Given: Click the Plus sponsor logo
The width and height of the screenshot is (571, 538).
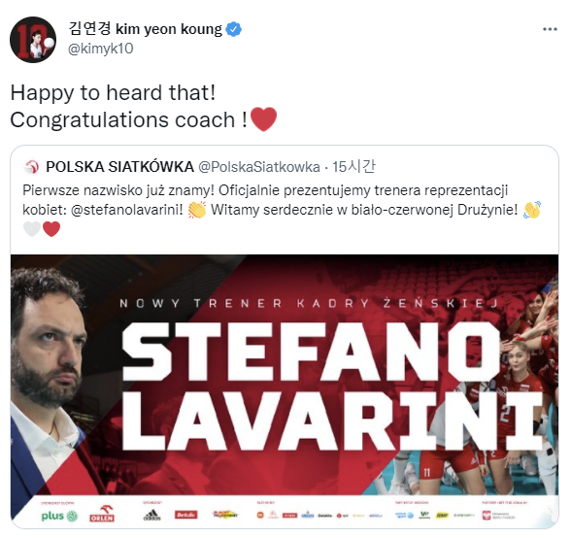Looking at the screenshot, I should 60,516.
